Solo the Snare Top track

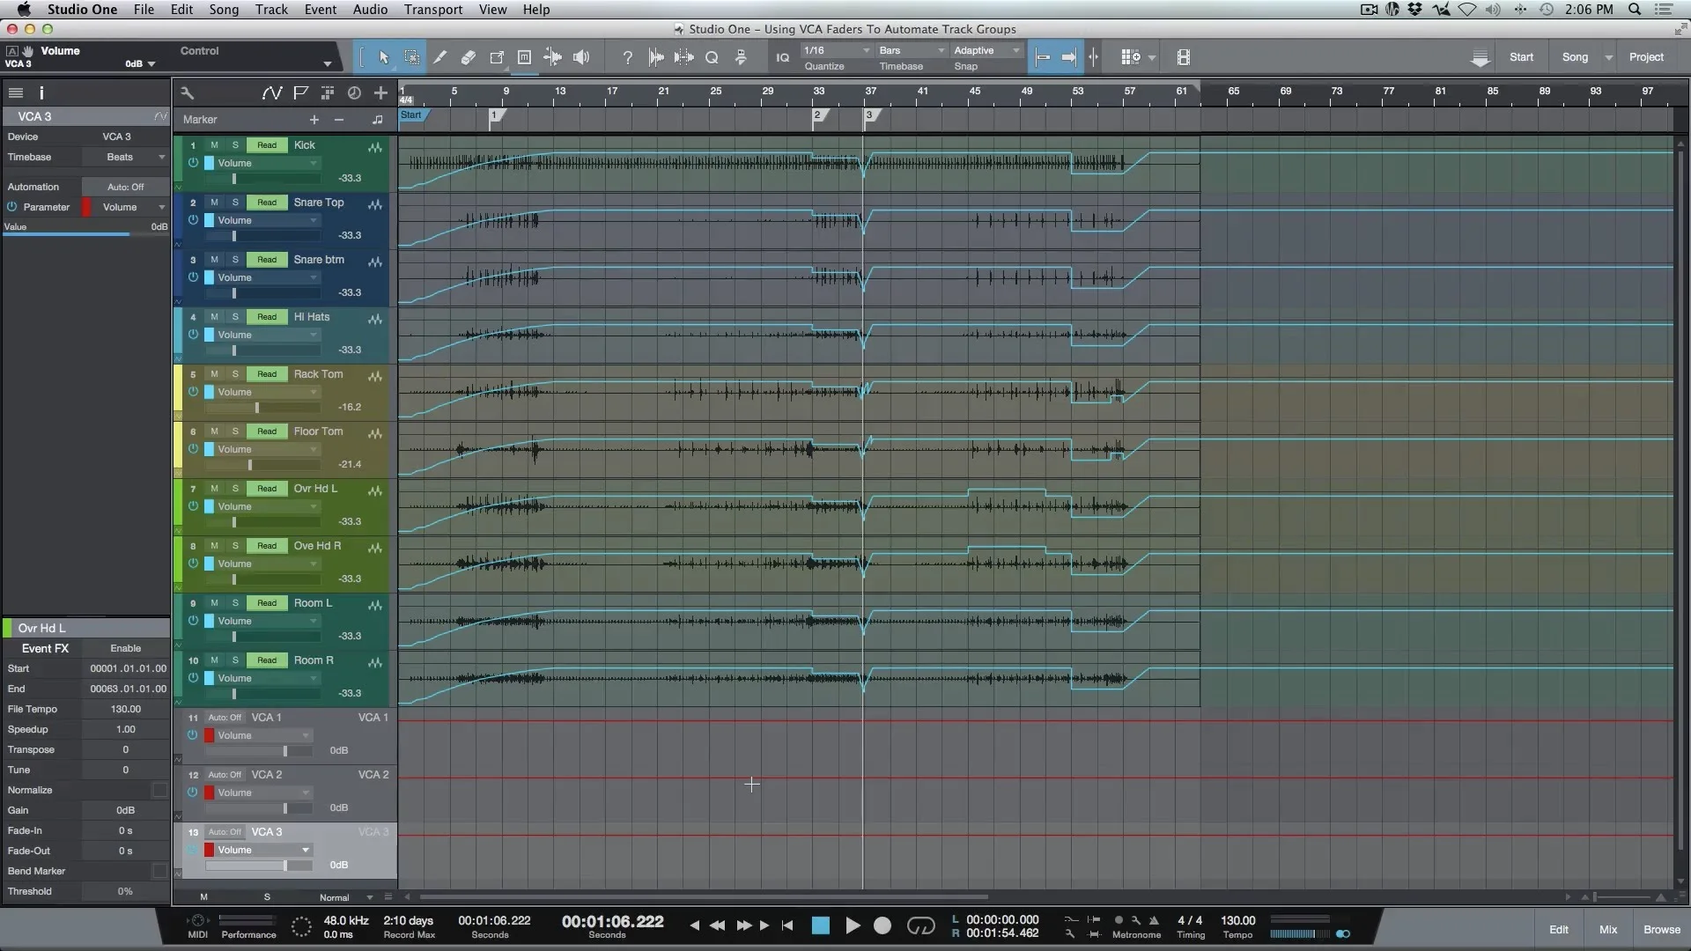[x=235, y=203]
